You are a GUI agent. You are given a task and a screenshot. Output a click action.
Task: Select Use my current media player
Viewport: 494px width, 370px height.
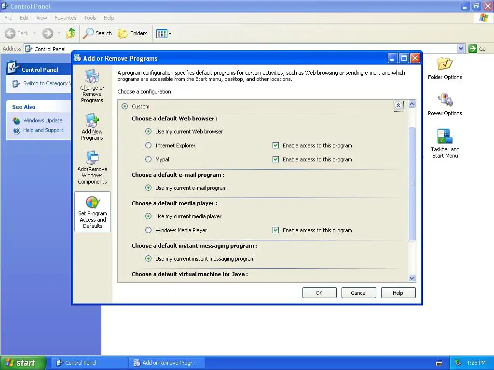[x=149, y=216]
